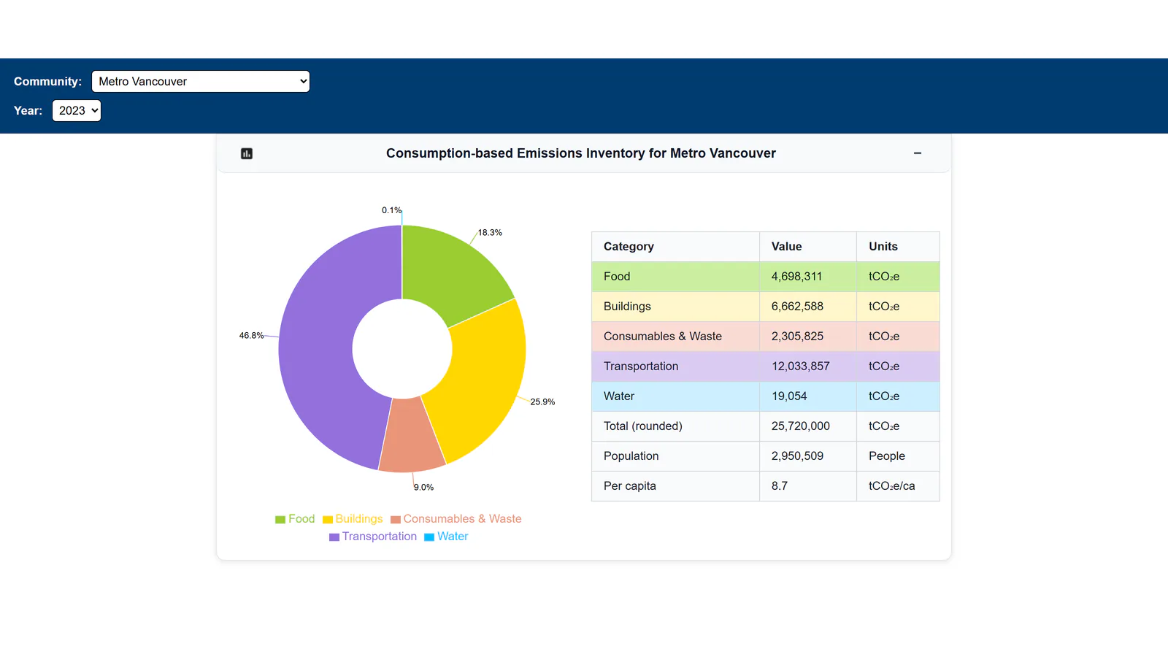Select the Food row category cell
Image resolution: width=1168 pixels, height=657 pixels.
pyautogui.click(x=675, y=277)
